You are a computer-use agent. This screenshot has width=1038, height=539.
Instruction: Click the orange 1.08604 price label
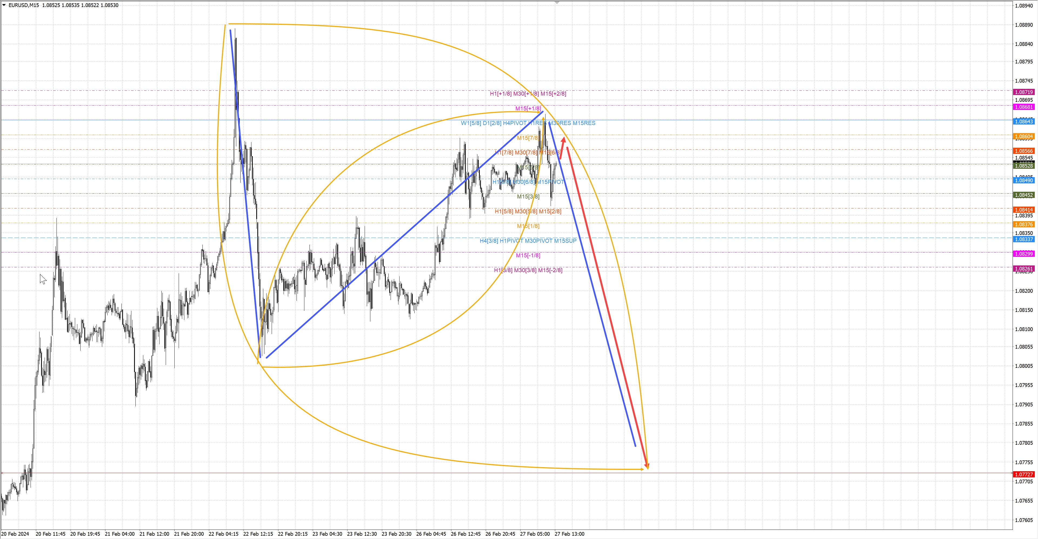tap(1023, 136)
